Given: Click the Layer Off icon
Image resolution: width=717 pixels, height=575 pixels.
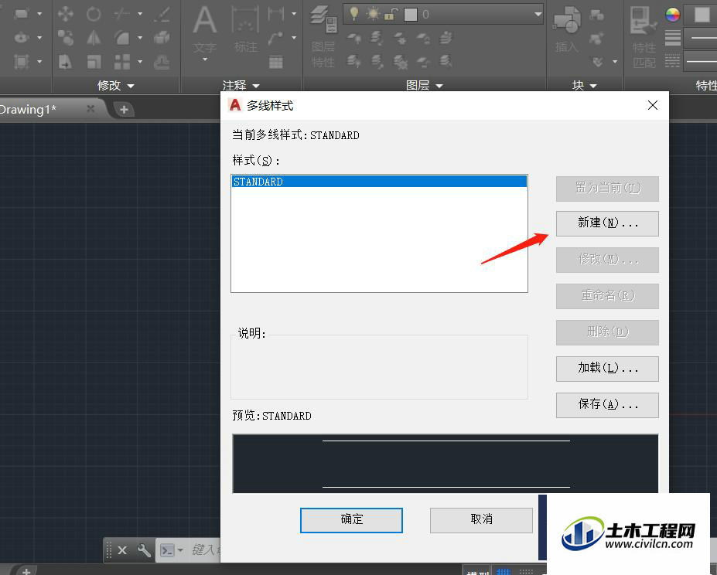Looking at the screenshot, I should pos(354,37).
